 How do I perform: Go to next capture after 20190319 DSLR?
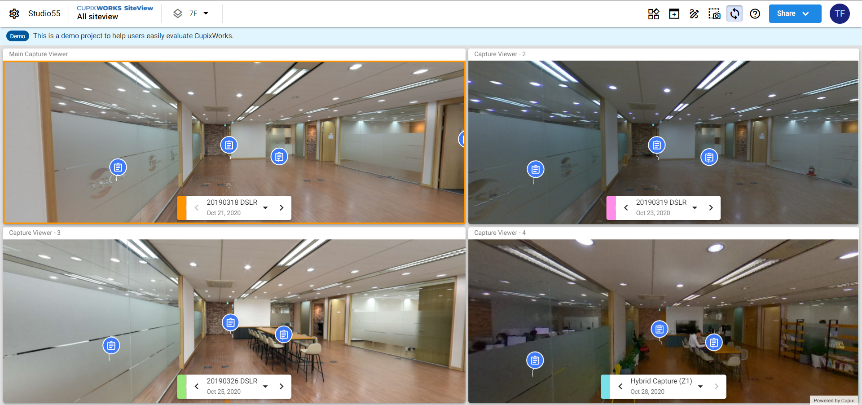pos(711,208)
